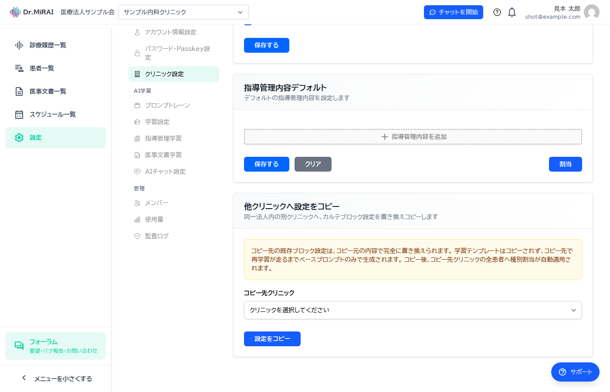Open the コピー先クリニック select dropdown

point(413,310)
